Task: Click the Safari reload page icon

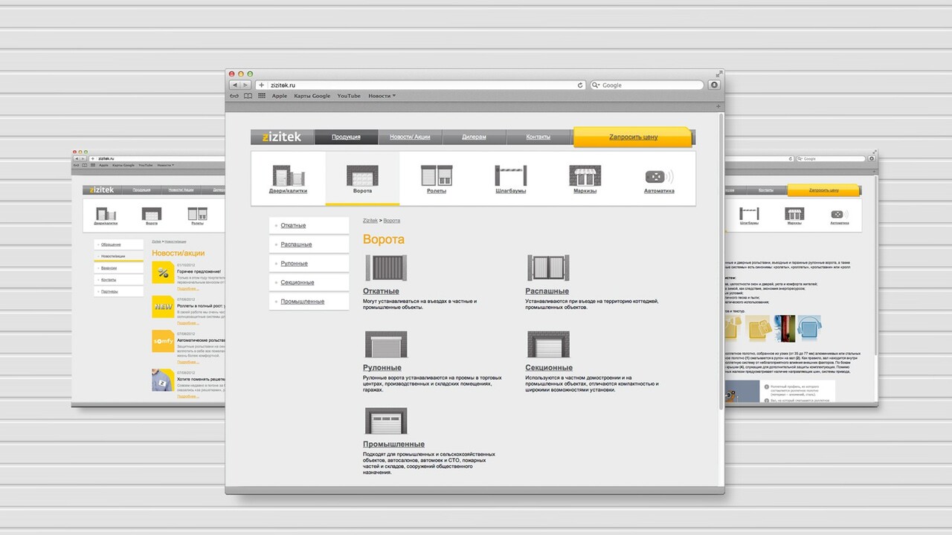Action: [x=580, y=85]
